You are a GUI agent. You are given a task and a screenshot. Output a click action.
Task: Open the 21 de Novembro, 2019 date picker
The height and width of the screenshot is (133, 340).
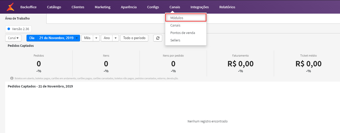(x=59, y=38)
